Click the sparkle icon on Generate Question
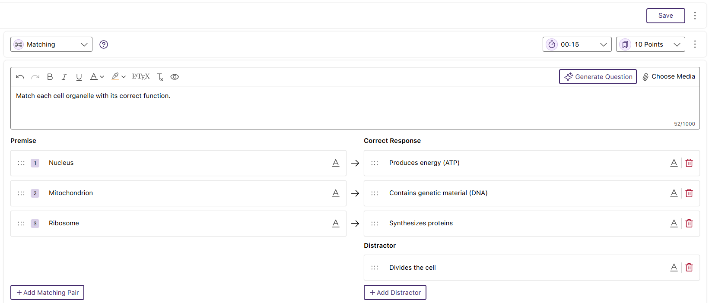 click(x=569, y=76)
